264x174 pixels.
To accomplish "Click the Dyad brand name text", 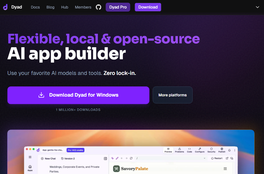I will pyautogui.click(x=17, y=7).
